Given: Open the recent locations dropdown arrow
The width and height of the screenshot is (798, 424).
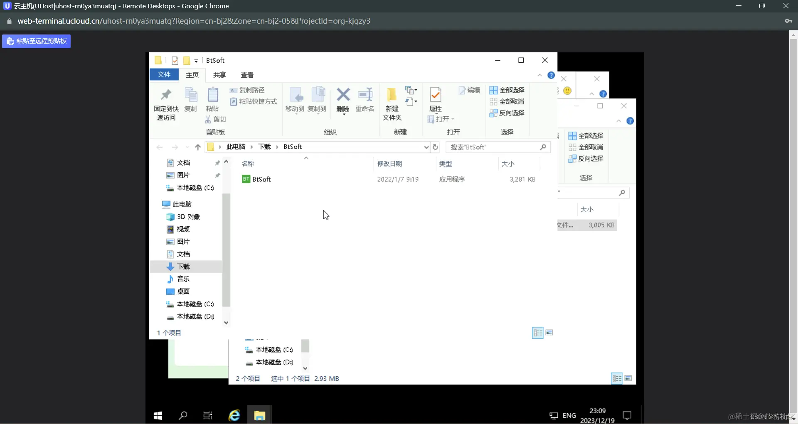Looking at the screenshot, I should 187,147.
